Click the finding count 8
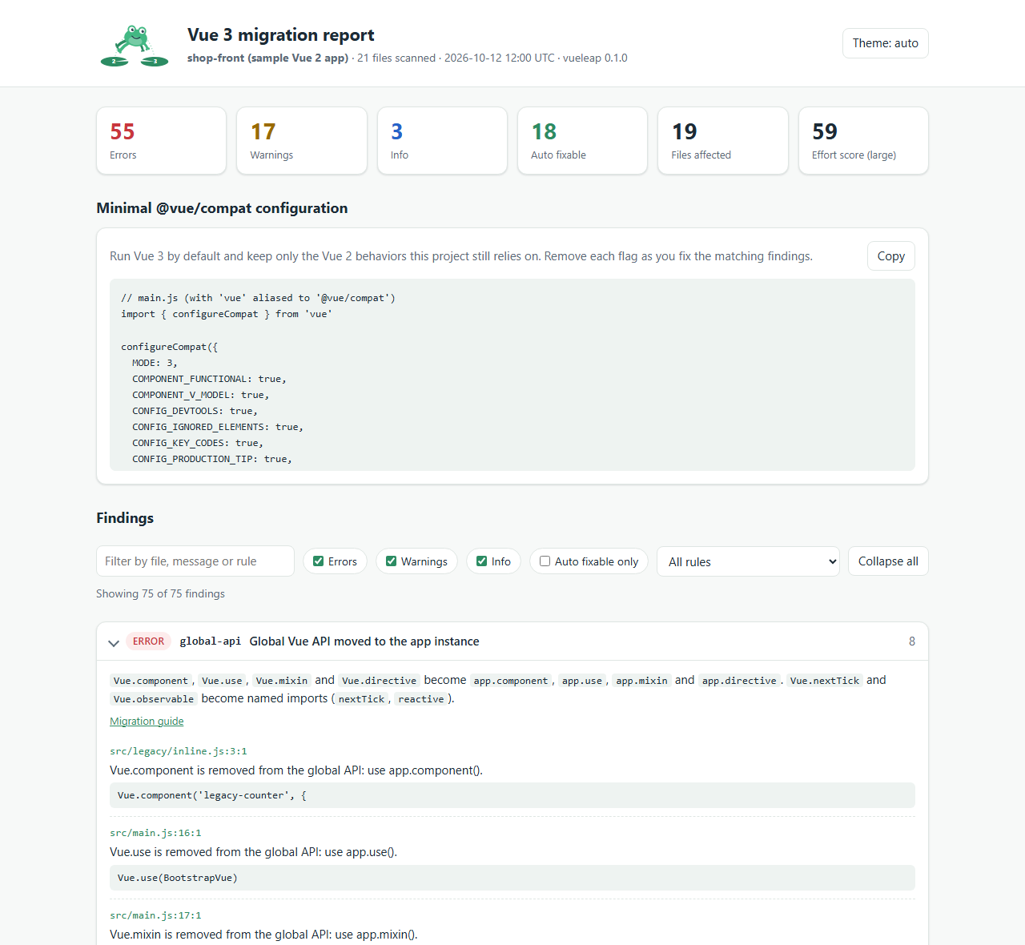 point(912,641)
